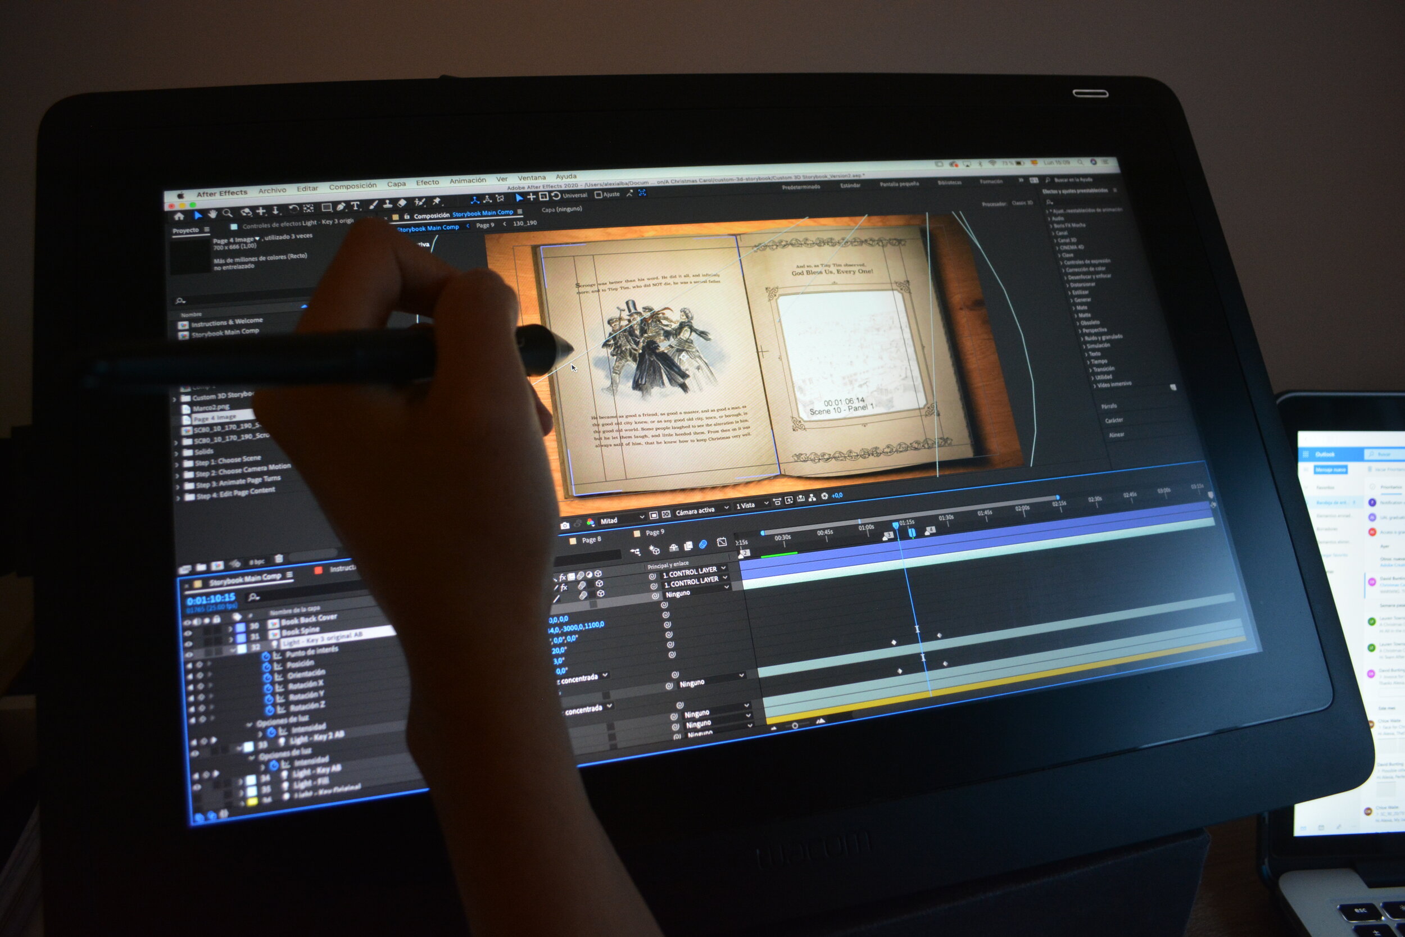Select the Predeterminado workspace
The height and width of the screenshot is (937, 1405).
(801, 187)
